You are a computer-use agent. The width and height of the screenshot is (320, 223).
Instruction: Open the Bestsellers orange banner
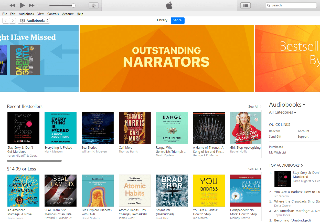287,58
